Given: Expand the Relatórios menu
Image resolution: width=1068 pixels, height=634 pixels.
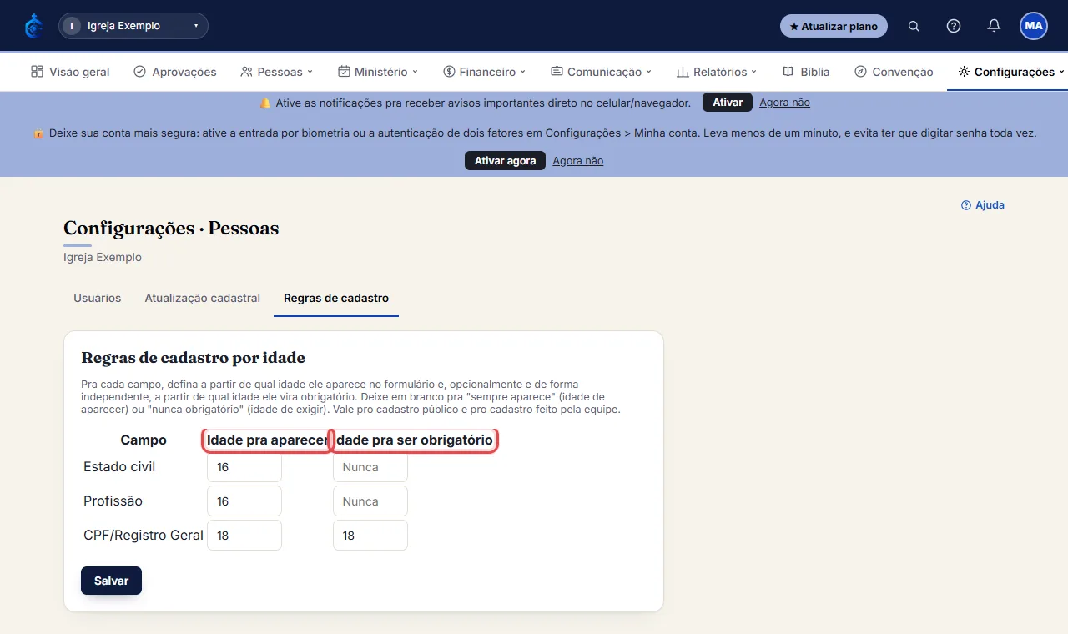Looking at the screenshot, I should click(x=717, y=72).
